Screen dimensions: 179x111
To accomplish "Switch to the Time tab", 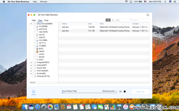I will (x=46, y=20).
